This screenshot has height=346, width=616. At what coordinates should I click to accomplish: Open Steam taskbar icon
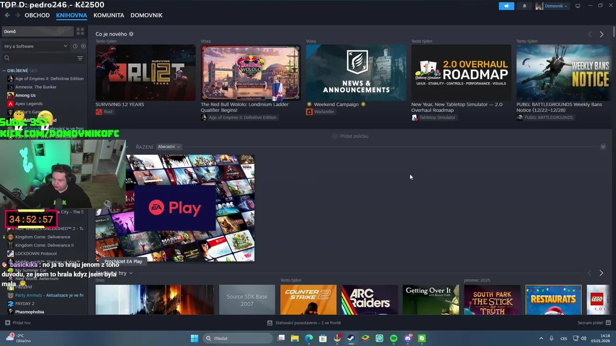[351, 338]
